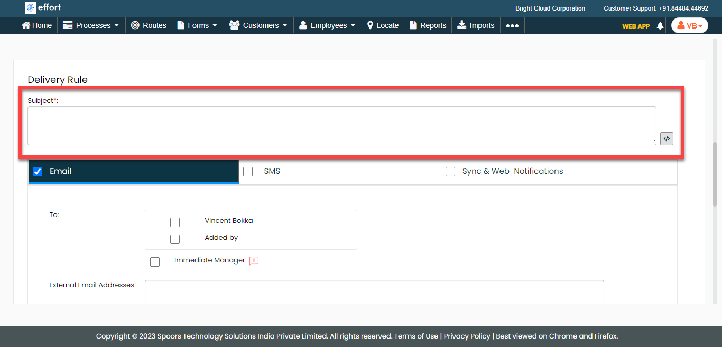
Task: Tick the Immediate Manager checkbox
Action: coord(155,262)
